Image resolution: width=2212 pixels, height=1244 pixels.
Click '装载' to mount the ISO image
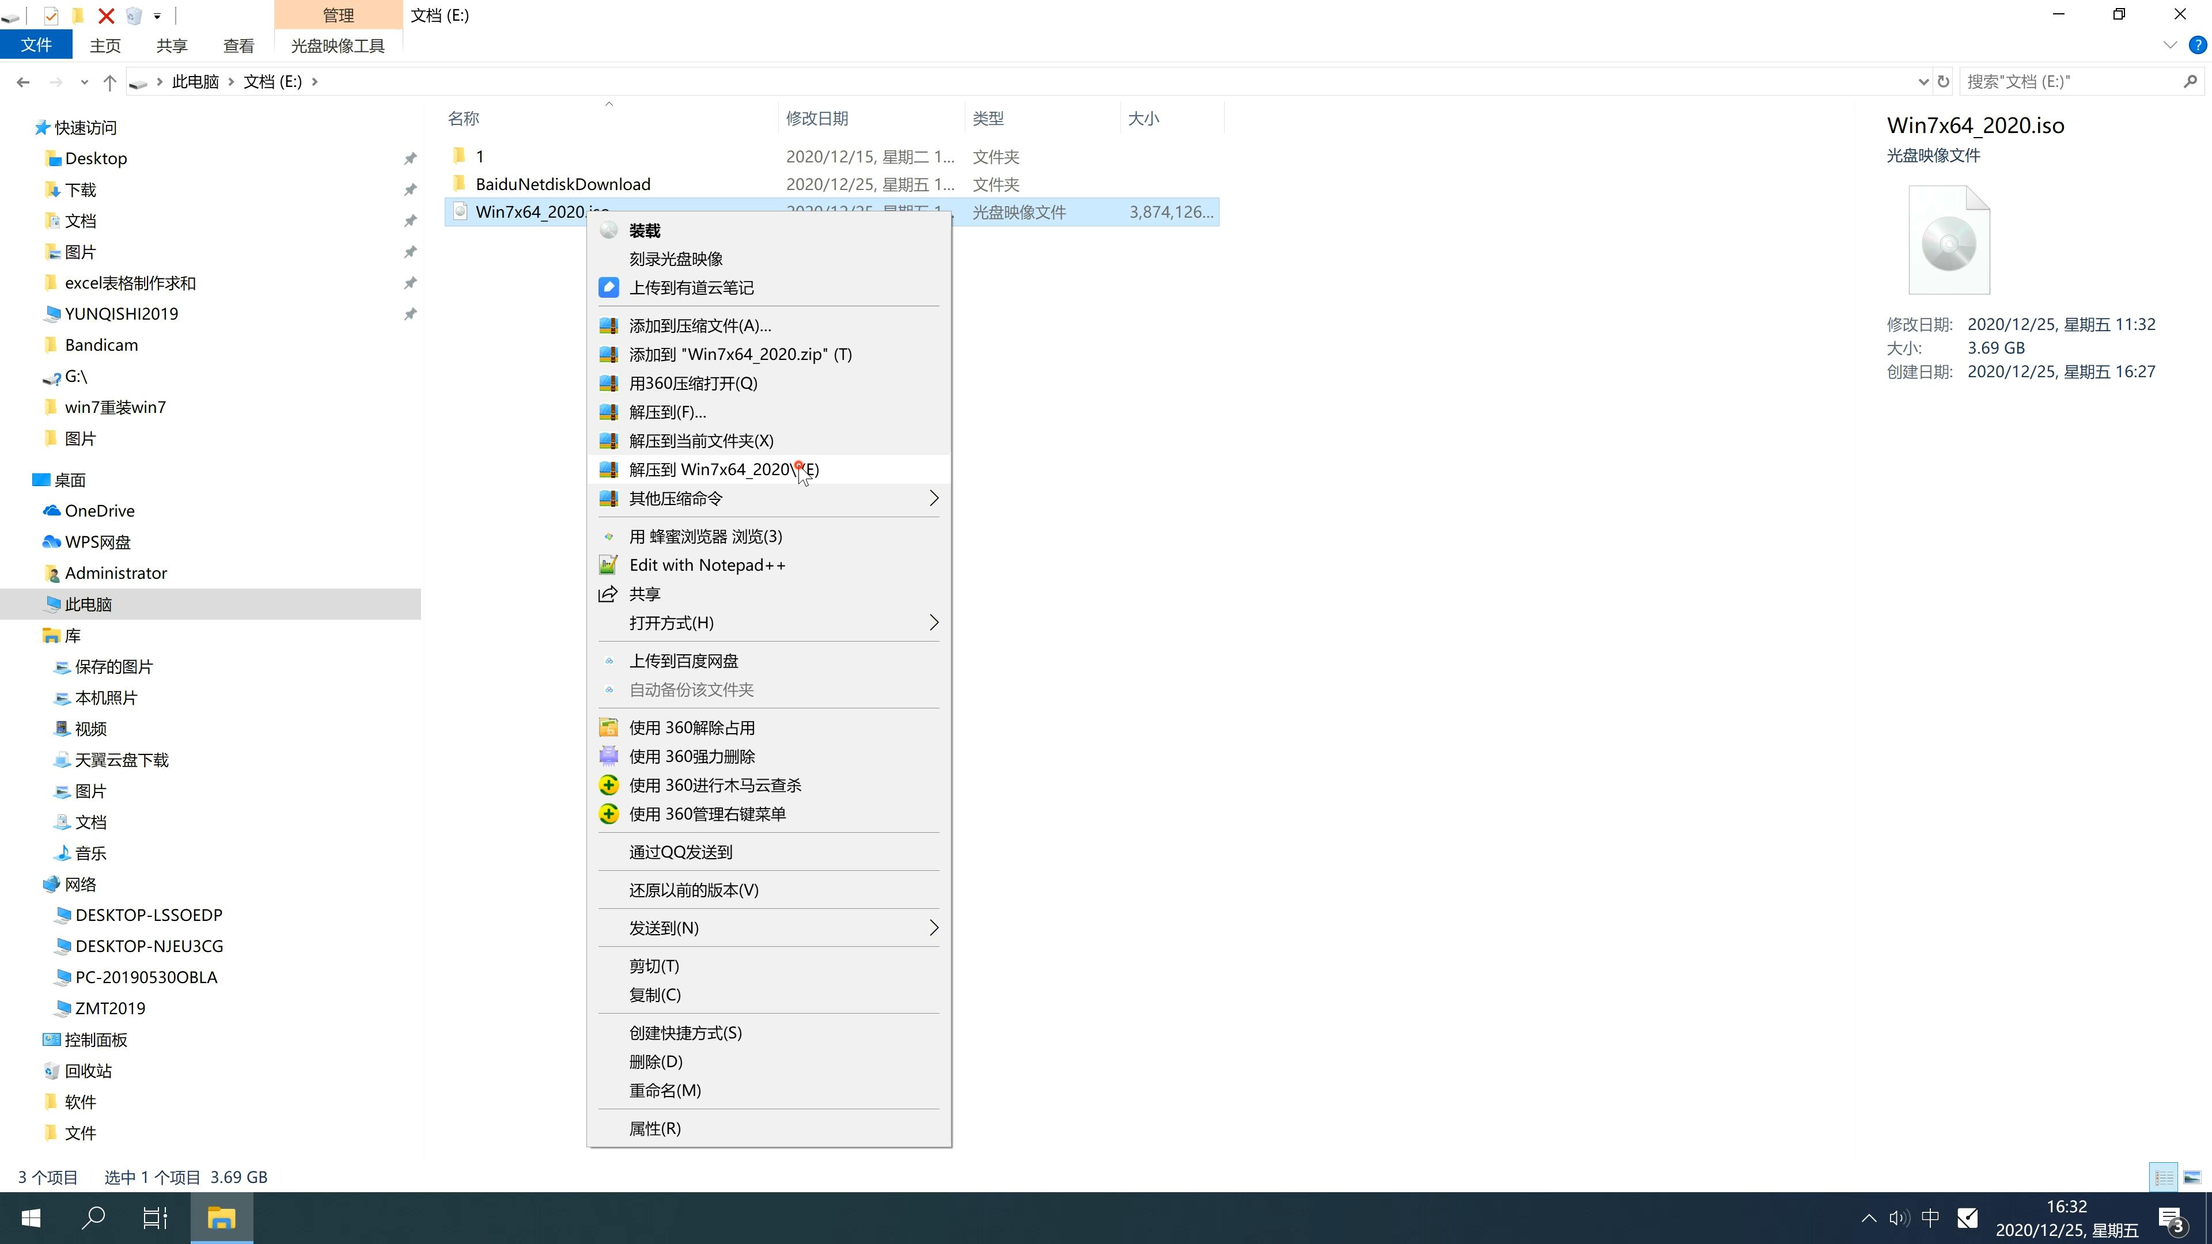[643, 229]
